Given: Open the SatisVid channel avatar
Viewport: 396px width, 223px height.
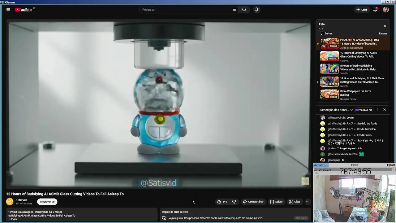Looking at the screenshot, I should click(x=10, y=202).
